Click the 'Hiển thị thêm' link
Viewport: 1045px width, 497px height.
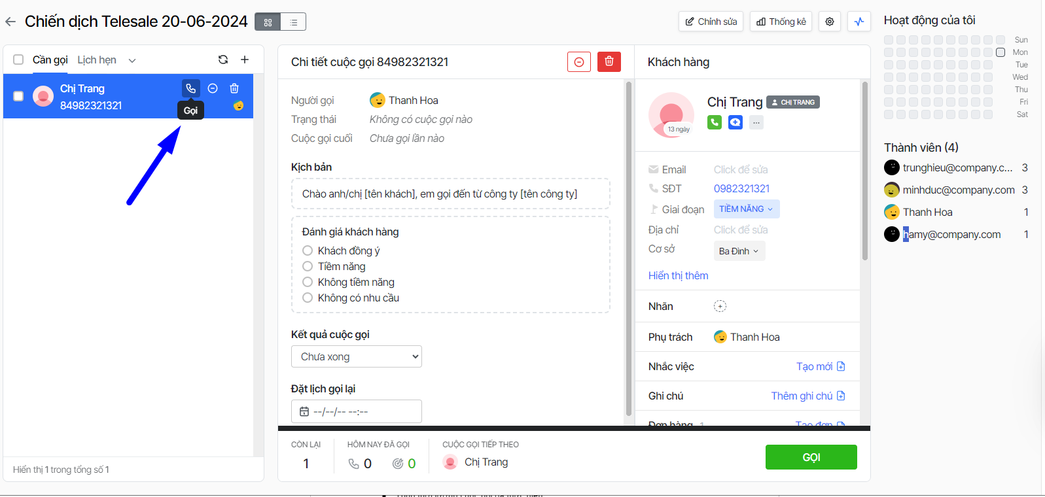coord(678,275)
